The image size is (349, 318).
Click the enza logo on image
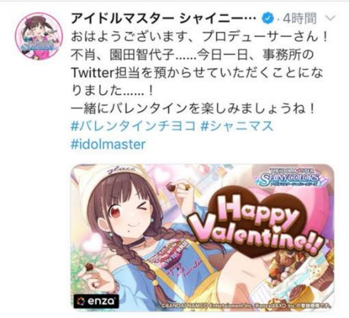click(96, 301)
